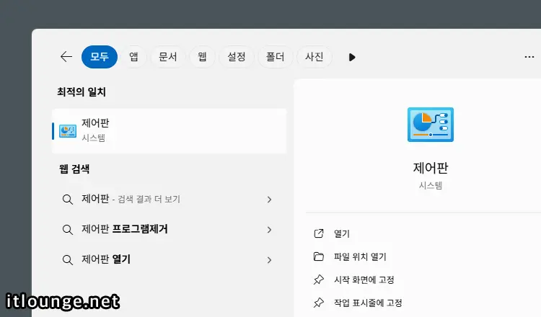Open the three-dot options menu

pyautogui.click(x=529, y=57)
